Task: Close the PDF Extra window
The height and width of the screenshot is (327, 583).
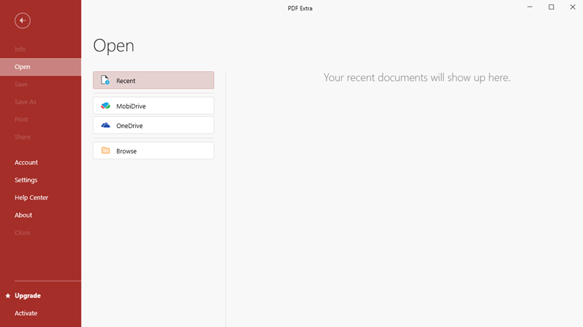Action: 573,7
